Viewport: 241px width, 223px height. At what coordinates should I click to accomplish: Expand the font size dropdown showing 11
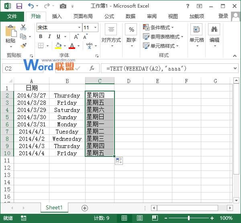(x=95, y=28)
